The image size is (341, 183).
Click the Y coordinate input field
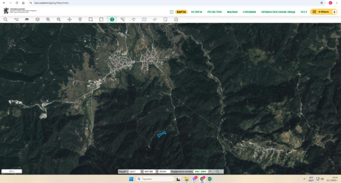tap(164, 172)
